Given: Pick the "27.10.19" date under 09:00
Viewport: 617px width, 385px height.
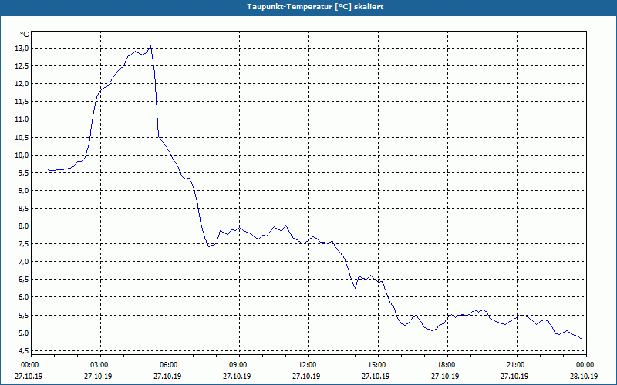Looking at the screenshot, I should tap(238, 376).
